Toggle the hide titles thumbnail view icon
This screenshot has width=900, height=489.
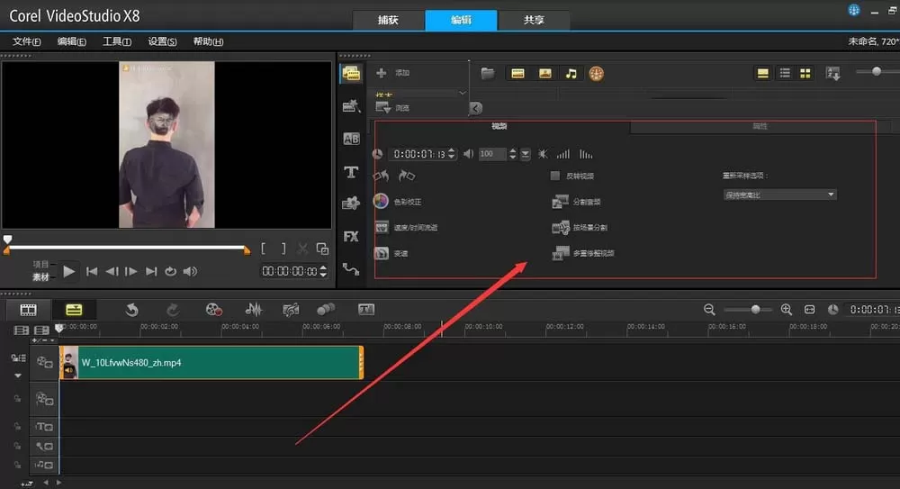763,73
